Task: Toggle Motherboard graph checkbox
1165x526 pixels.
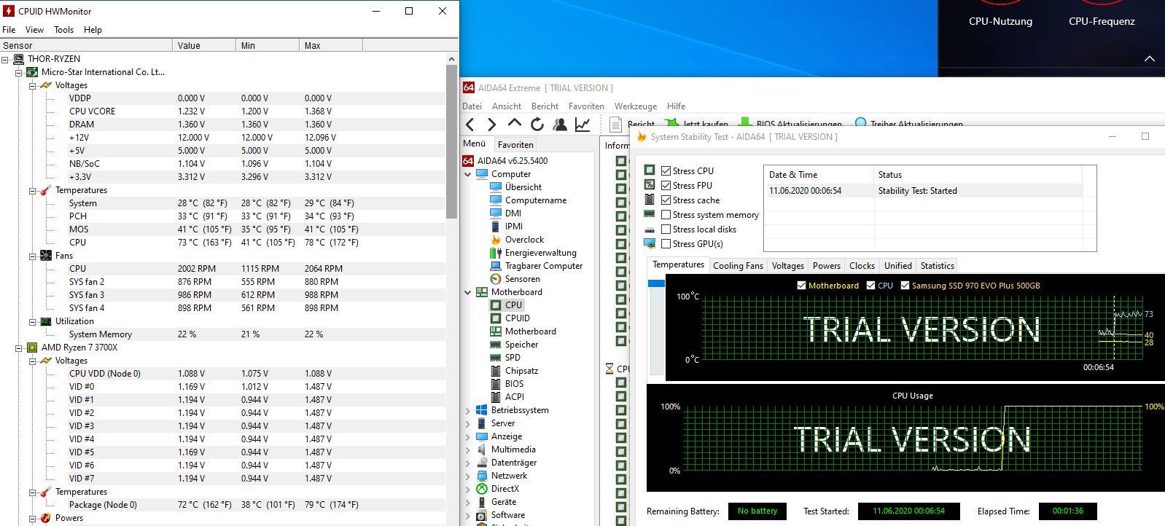Action: coord(802,286)
